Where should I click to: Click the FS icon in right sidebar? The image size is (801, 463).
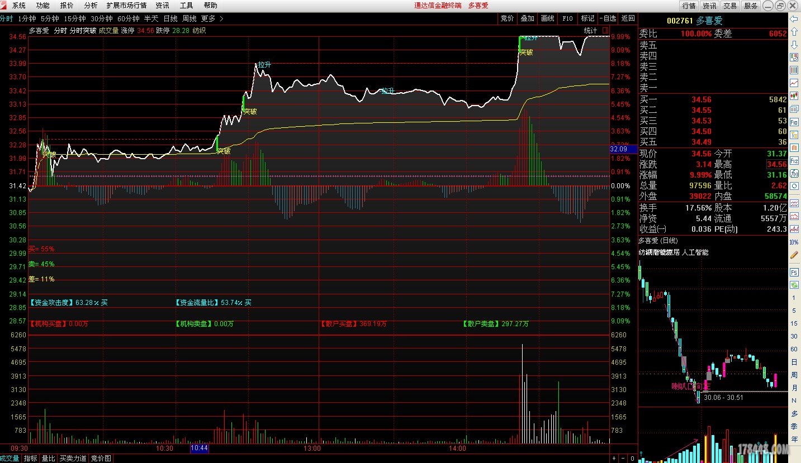(x=794, y=272)
